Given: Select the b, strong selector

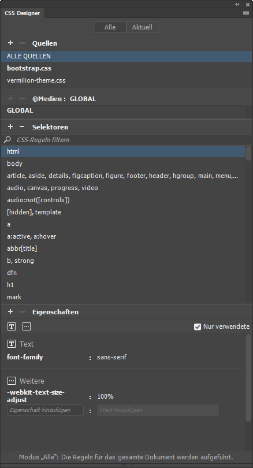Looking at the screenshot, I should [x=123, y=261].
